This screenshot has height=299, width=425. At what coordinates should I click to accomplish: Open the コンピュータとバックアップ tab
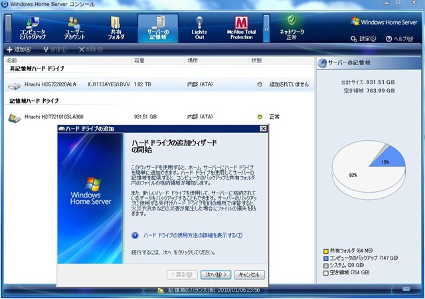33,28
